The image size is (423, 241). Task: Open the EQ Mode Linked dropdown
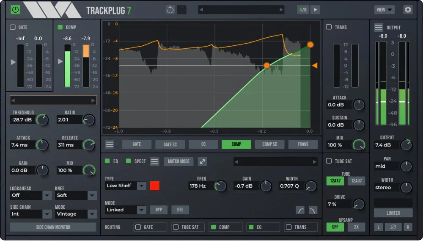(x=126, y=210)
